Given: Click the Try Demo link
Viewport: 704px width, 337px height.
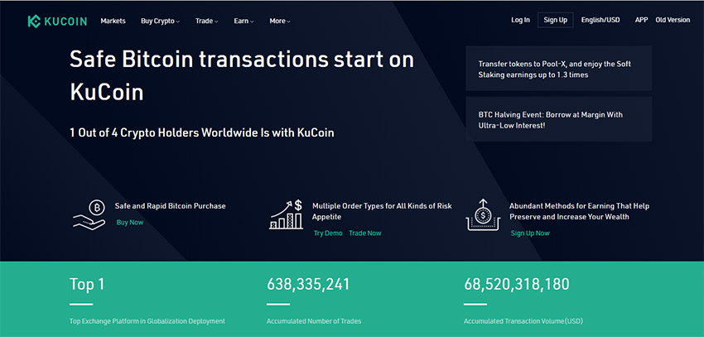Looking at the screenshot, I should point(328,233).
